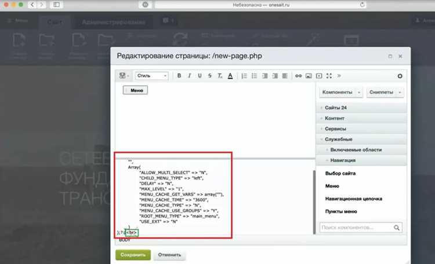The height and width of the screenshot is (264, 435).
Task: Insert a hyperlink with link icon
Action: click(299, 76)
